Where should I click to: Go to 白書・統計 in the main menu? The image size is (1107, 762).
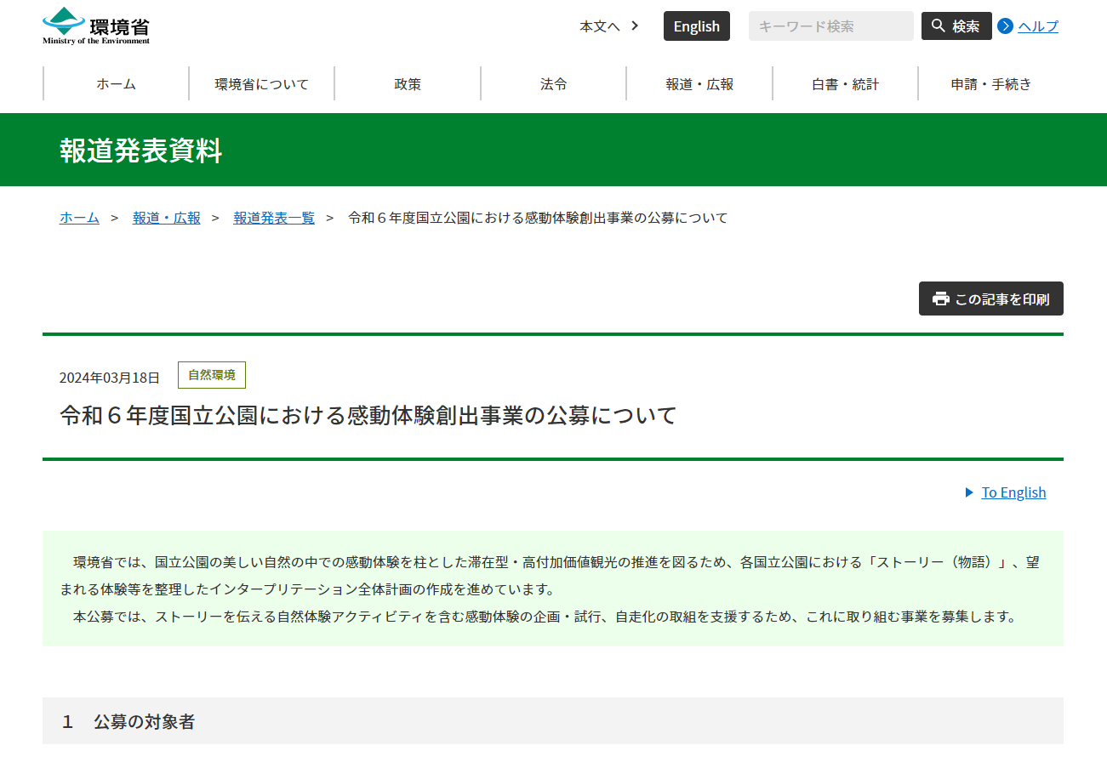pyautogui.click(x=845, y=84)
